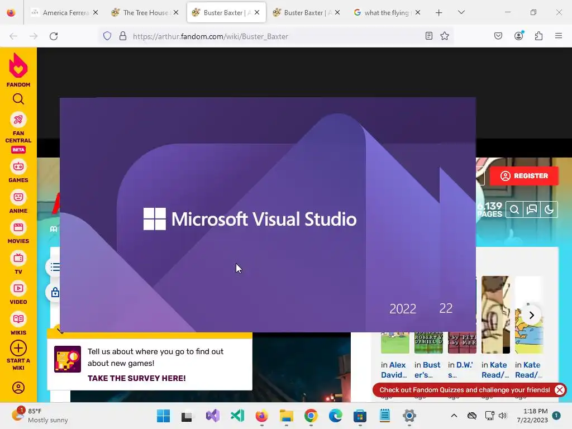This screenshot has height=429, width=572.
Task: Open a new Firefox tab
Action: [x=439, y=13]
